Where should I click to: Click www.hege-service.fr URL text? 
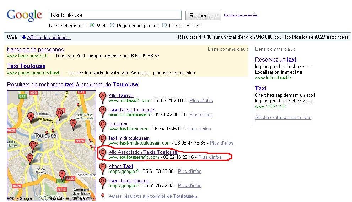(27, 56)
